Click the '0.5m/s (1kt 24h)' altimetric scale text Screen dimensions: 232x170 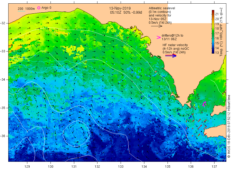click(x=160, y=23)
